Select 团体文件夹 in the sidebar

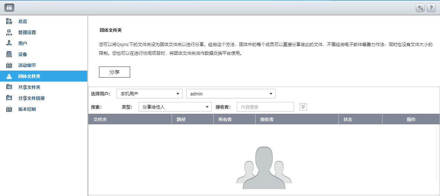(44, 76)
